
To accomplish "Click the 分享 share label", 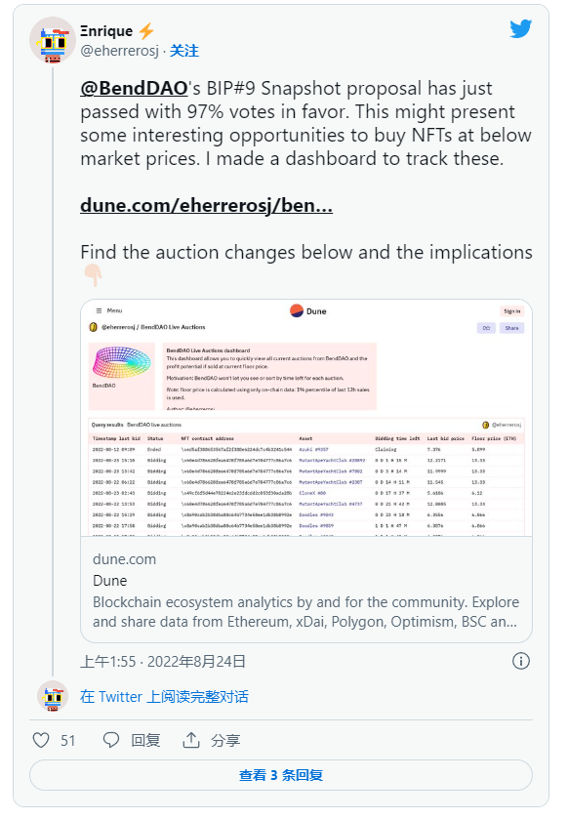I will click(x=225, y=740).
